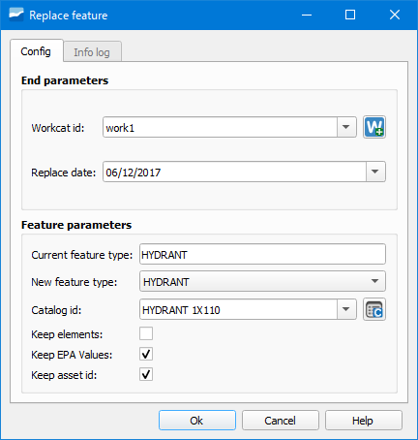
Task: Expand the New feature type dropdown
Action: [262, 281]
